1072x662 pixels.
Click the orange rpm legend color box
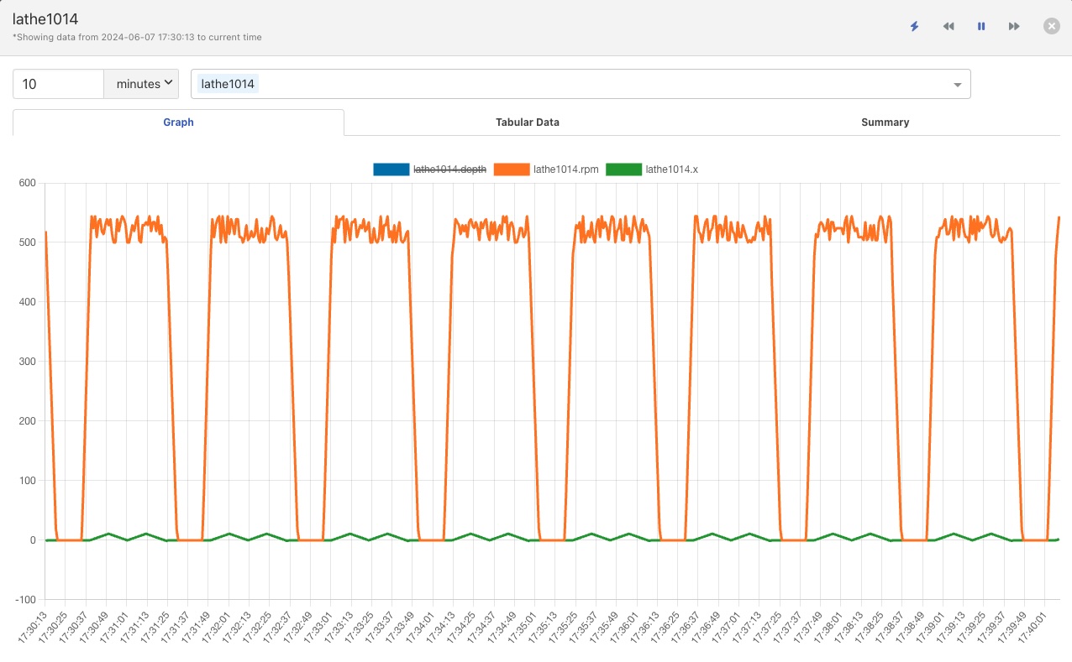click(511, 169)
